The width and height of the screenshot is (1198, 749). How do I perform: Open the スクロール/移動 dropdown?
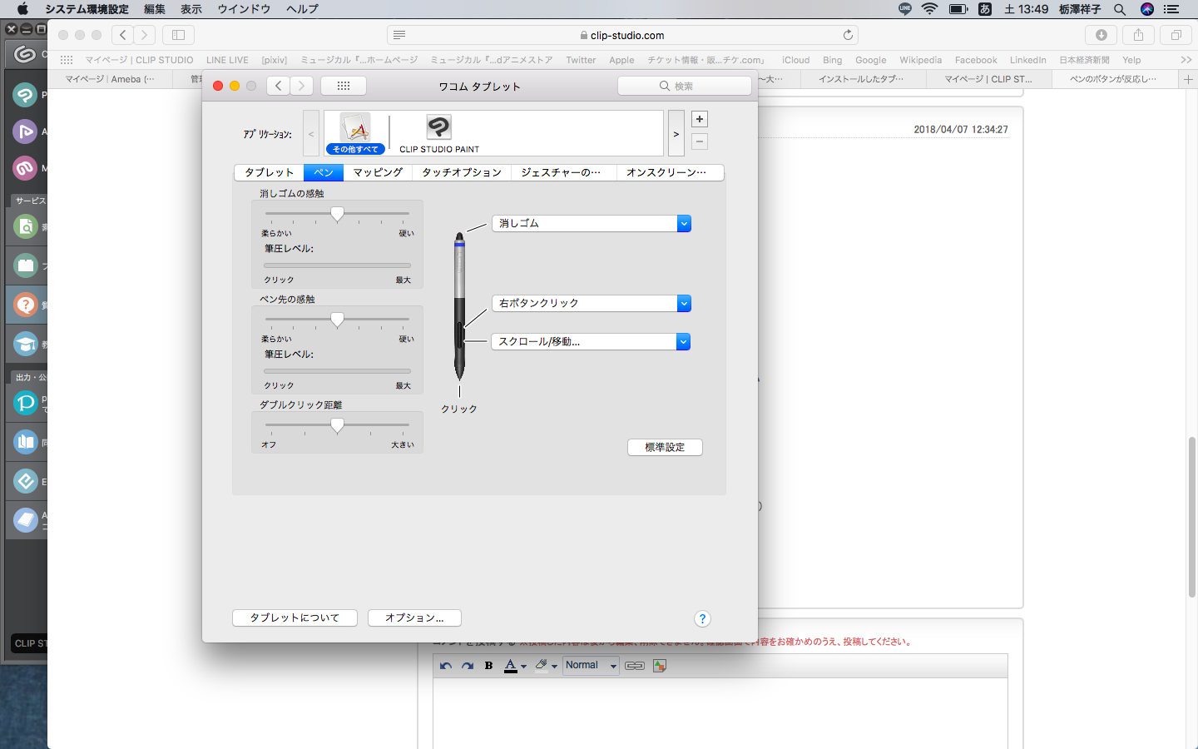(591, 342)
